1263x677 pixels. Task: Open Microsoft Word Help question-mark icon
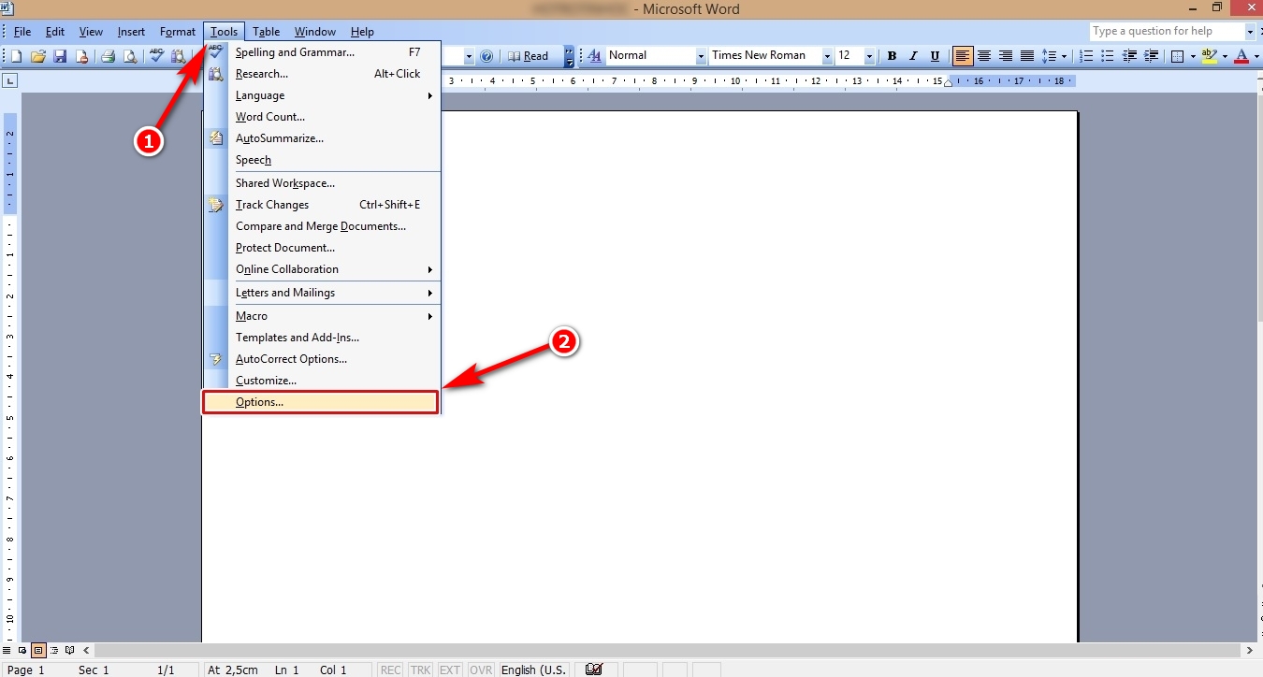coord(486,56)
